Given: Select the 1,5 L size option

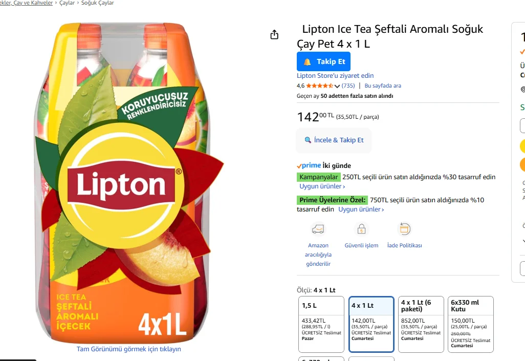Looking at the screenshot, I should (x=321, y=324).
